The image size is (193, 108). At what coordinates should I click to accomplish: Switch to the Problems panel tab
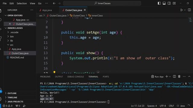[x=45, y=77]
